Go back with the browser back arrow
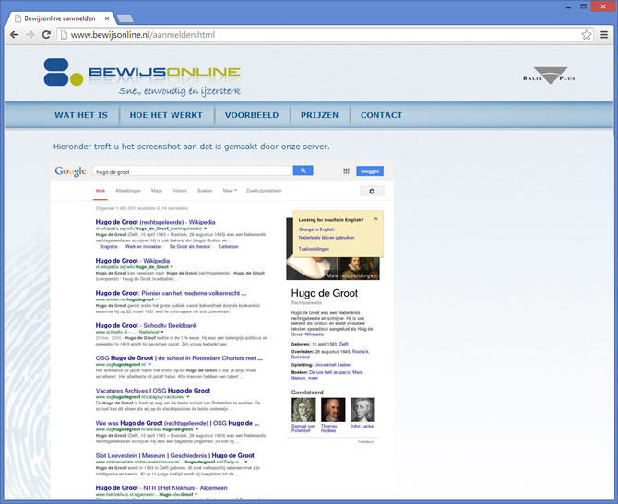618x504 pixels. (x=14, y=35)
